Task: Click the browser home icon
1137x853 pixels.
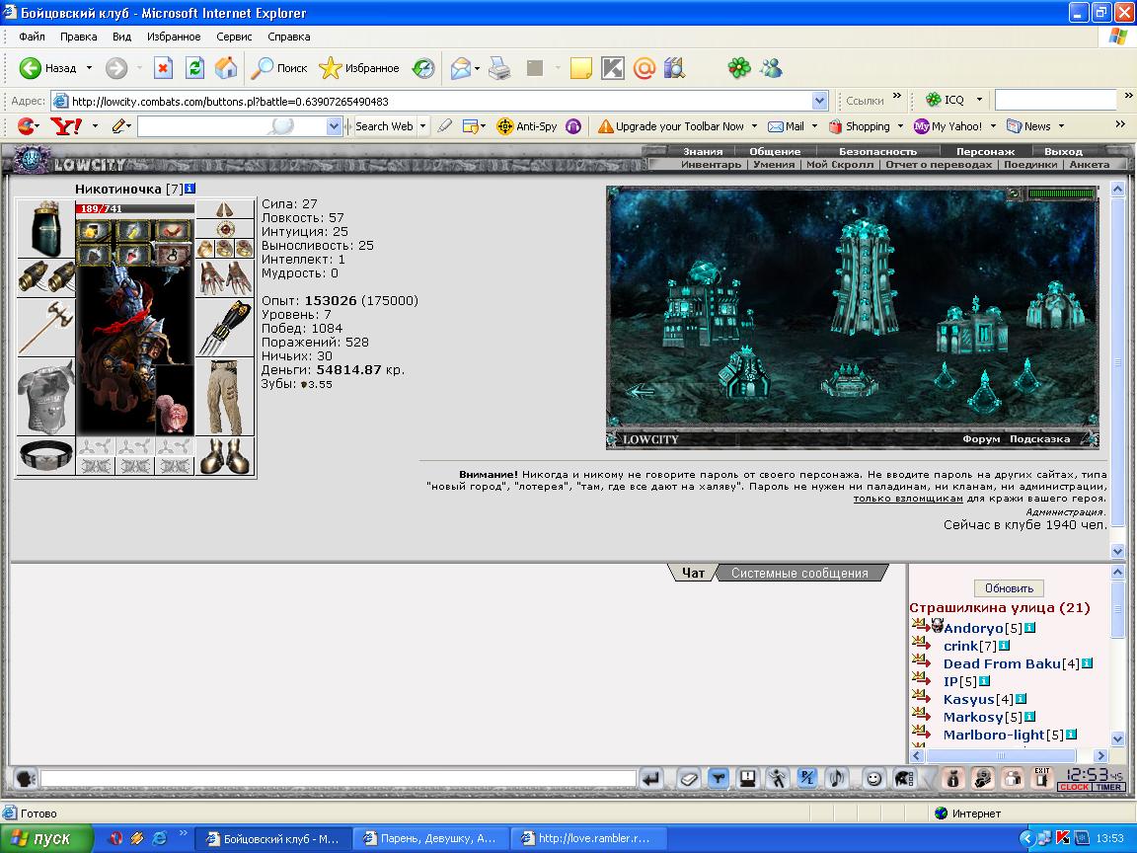Action: 225,68
